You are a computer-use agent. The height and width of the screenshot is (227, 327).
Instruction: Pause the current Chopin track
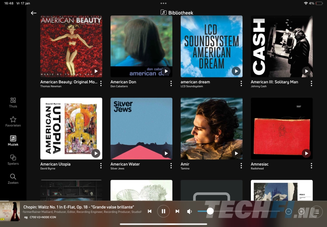(164, 211)
